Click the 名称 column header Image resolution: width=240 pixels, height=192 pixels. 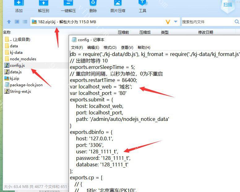7,32
